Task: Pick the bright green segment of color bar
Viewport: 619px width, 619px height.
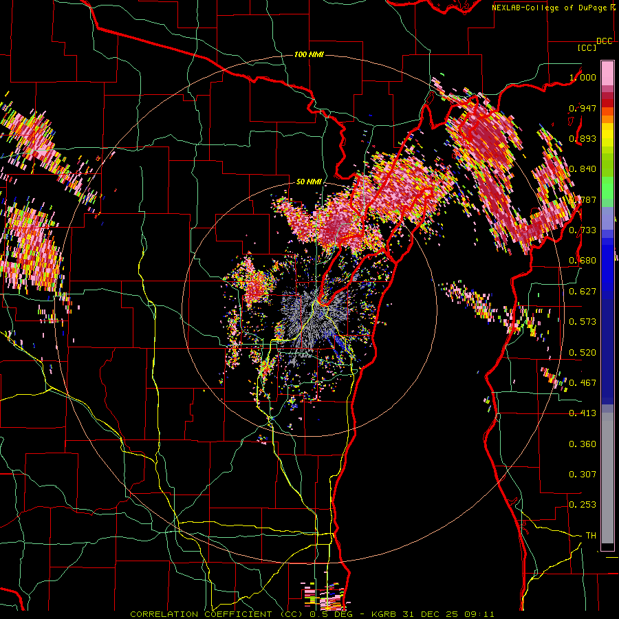Action: click(x=607, y=188)
